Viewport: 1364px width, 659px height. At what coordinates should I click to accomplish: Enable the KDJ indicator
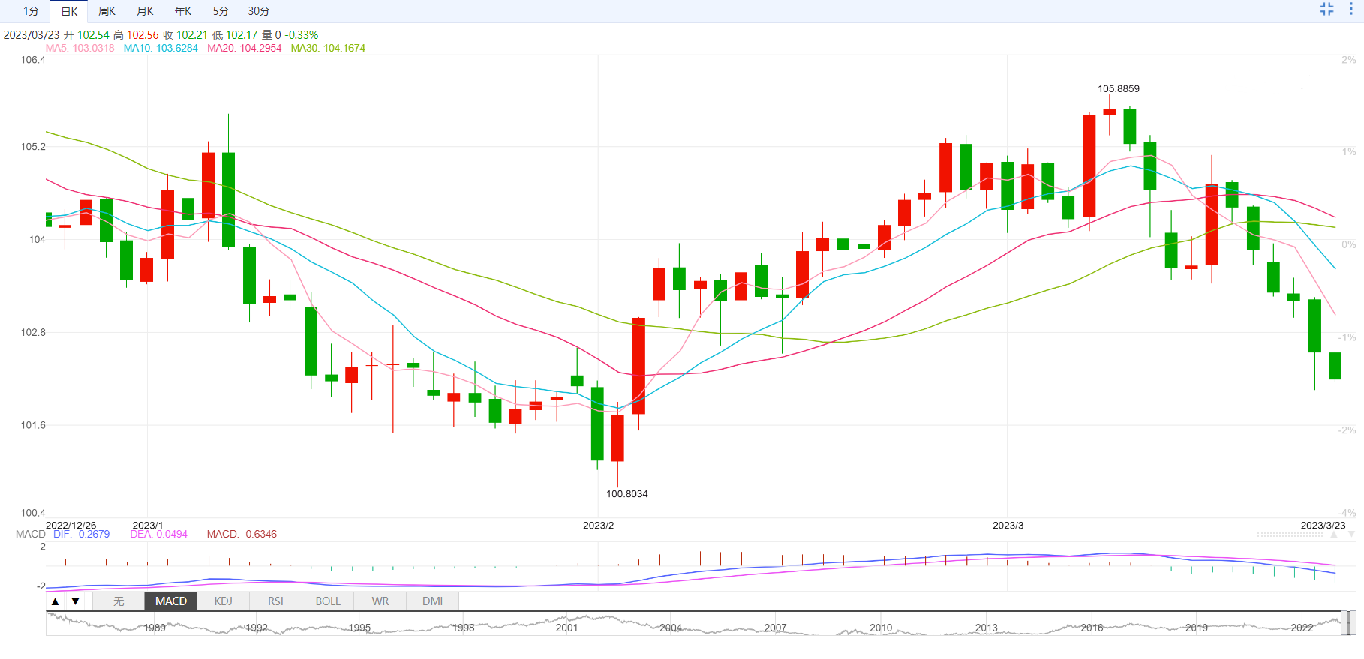pos(223,601)
